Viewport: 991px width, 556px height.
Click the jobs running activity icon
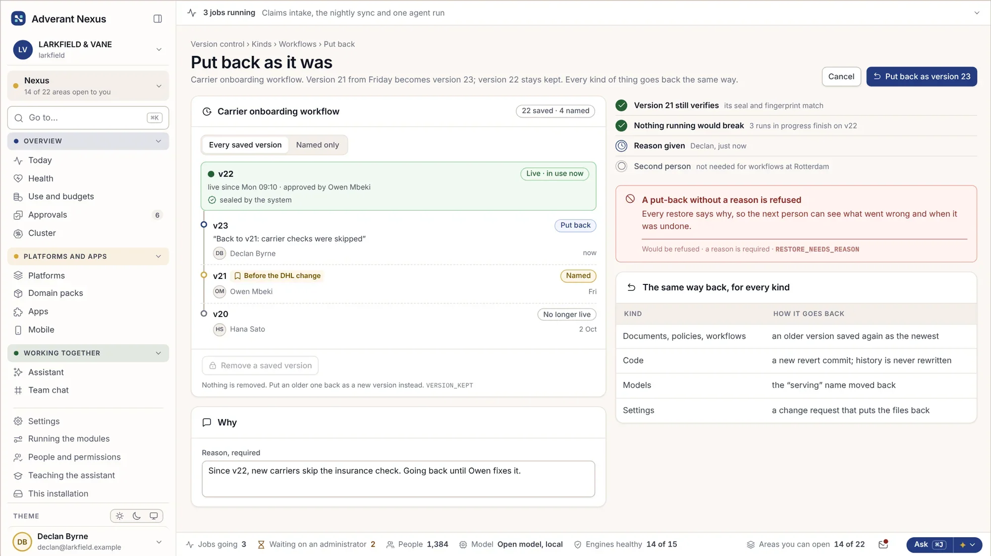192,13
